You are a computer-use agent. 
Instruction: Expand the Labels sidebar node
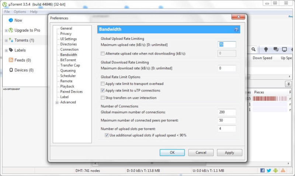6,51
